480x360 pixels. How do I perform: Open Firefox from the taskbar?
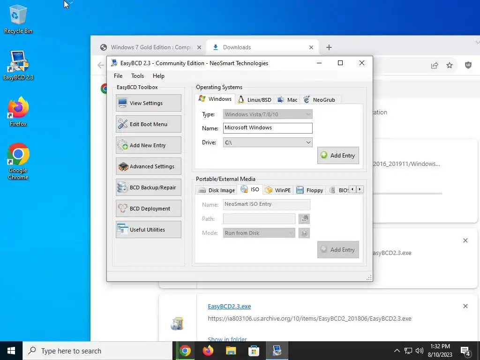[x=208, y=351]
